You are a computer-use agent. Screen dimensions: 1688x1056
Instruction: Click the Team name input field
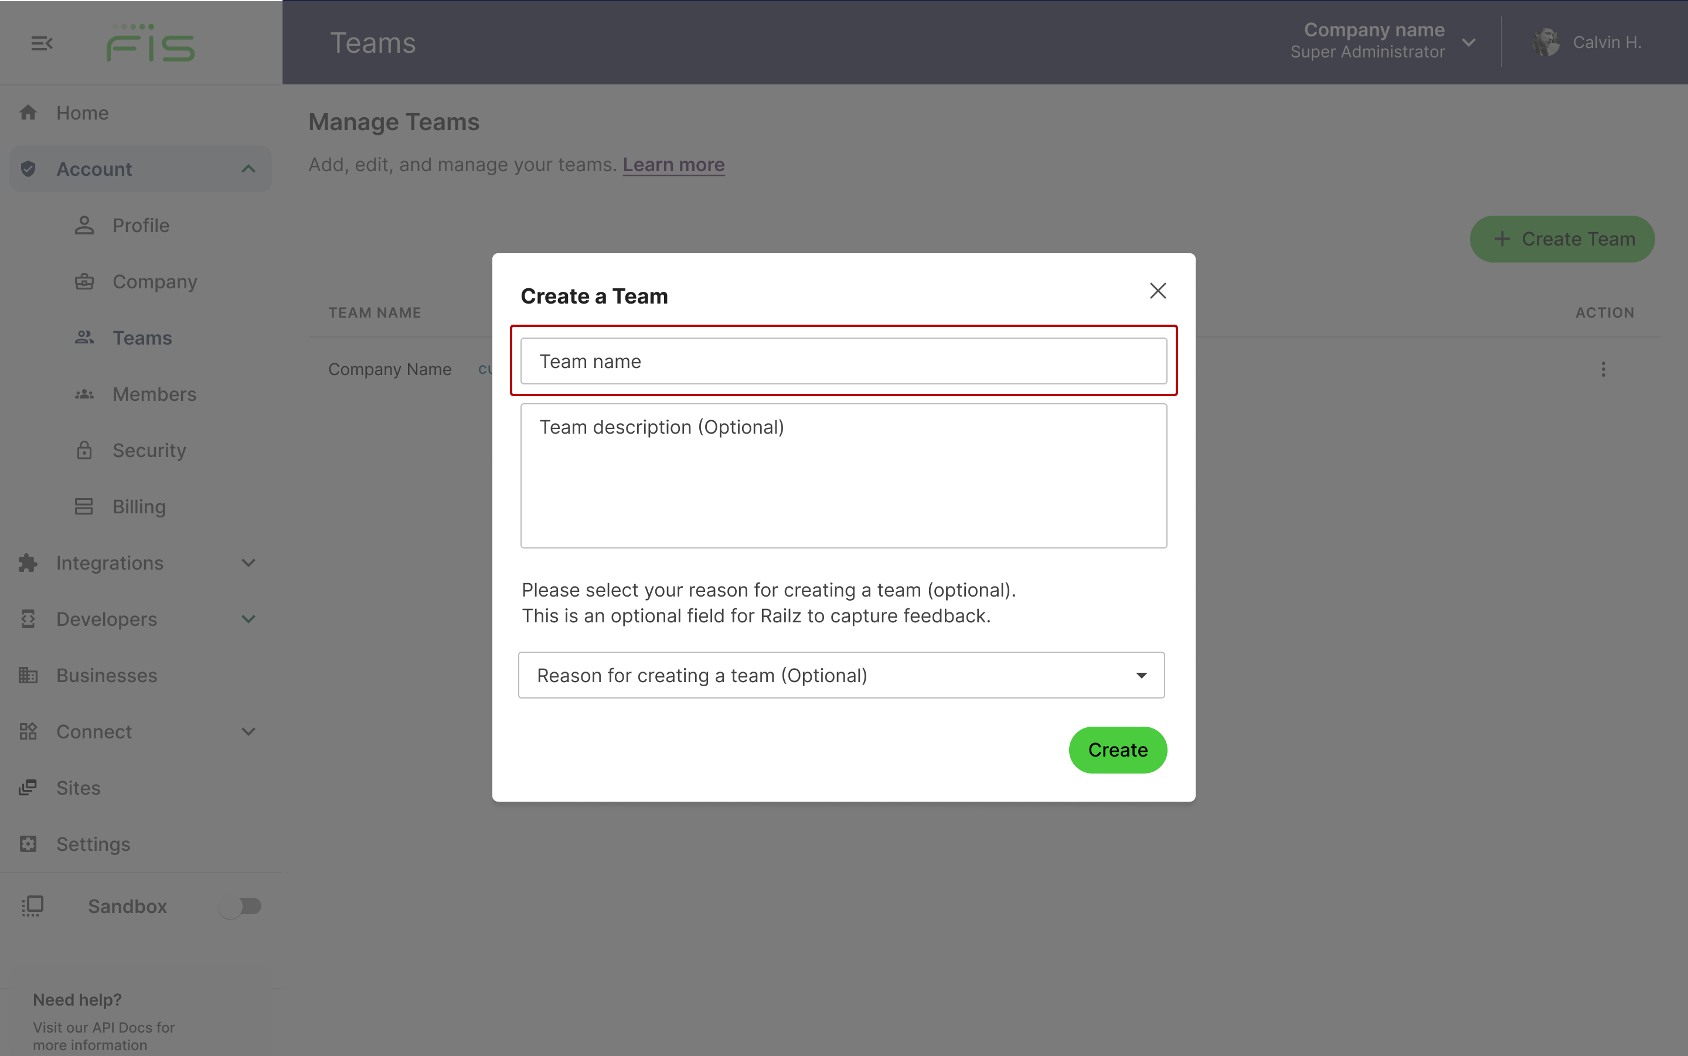click(843, 362)
